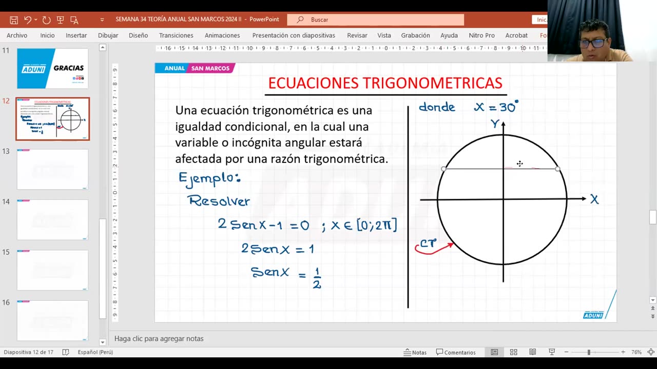Switch to Slide Sorter view icon
The image size is (657, 369).
point(513,352)
